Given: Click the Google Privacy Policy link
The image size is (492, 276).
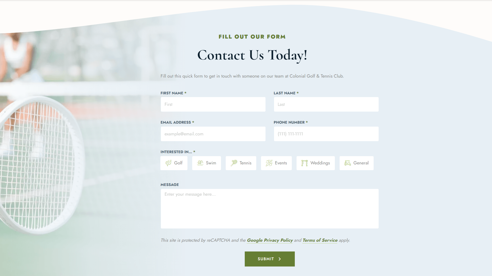Looking at the screenshot, I should tap(270, 240).
